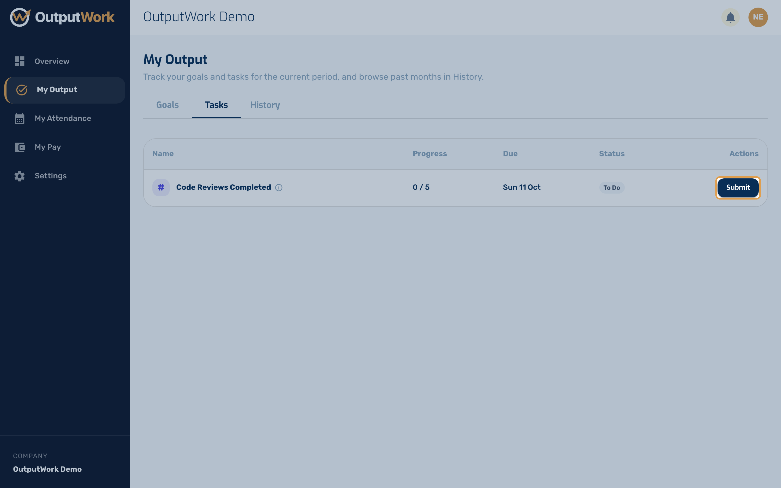Click the OutputWork brand wordmark
Image resolution: width=781 pixels, height=488 pixels.
click(x=75, y=17)
